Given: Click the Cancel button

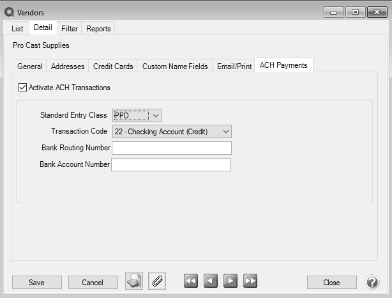Looking at the screenshot, I should [x=93, y=283].
